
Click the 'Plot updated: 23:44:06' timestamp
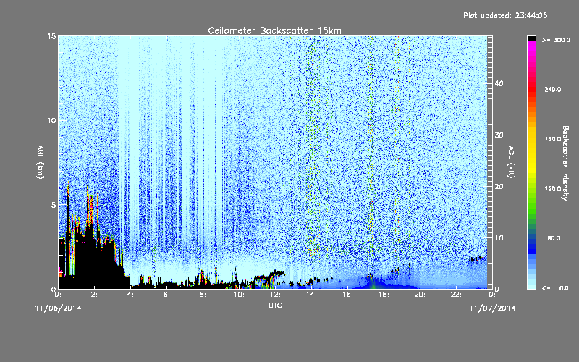[505, 15]
